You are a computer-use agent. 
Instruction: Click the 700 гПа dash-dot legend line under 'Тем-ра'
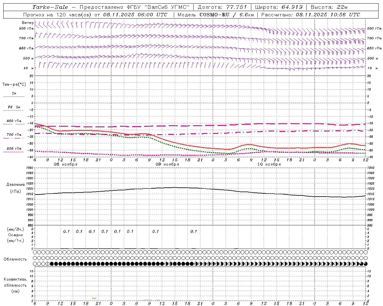pos(13,138)
